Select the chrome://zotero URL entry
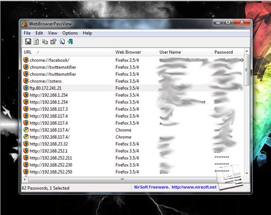271x215 pixels. point(46,81)
